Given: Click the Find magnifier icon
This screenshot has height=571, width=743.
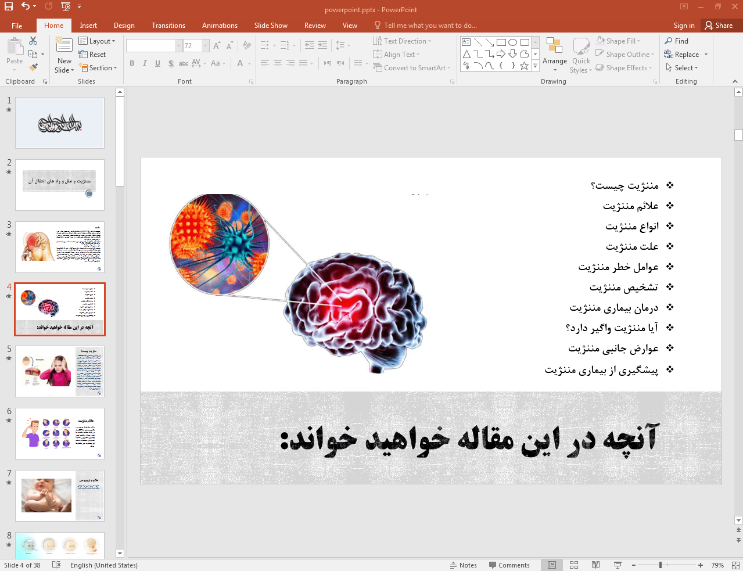Looking at the screenshot, I should tap(669, 41).
